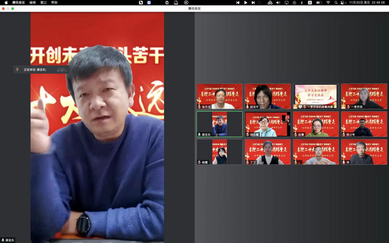This screenshot has height=243, width=389.
Task: Select the green-bordered 薛亚东 video thumbnail
Action: [x=220, y=124]
